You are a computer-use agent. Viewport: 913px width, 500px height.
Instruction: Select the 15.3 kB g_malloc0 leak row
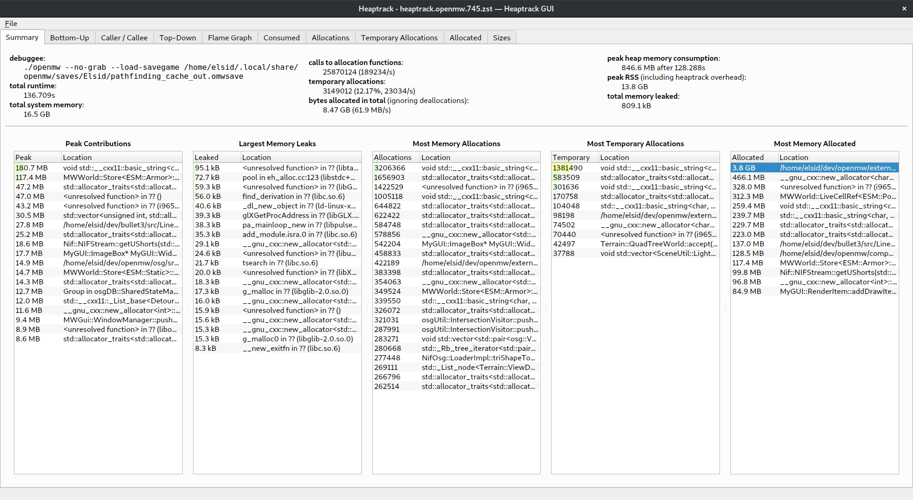[277, 339]
